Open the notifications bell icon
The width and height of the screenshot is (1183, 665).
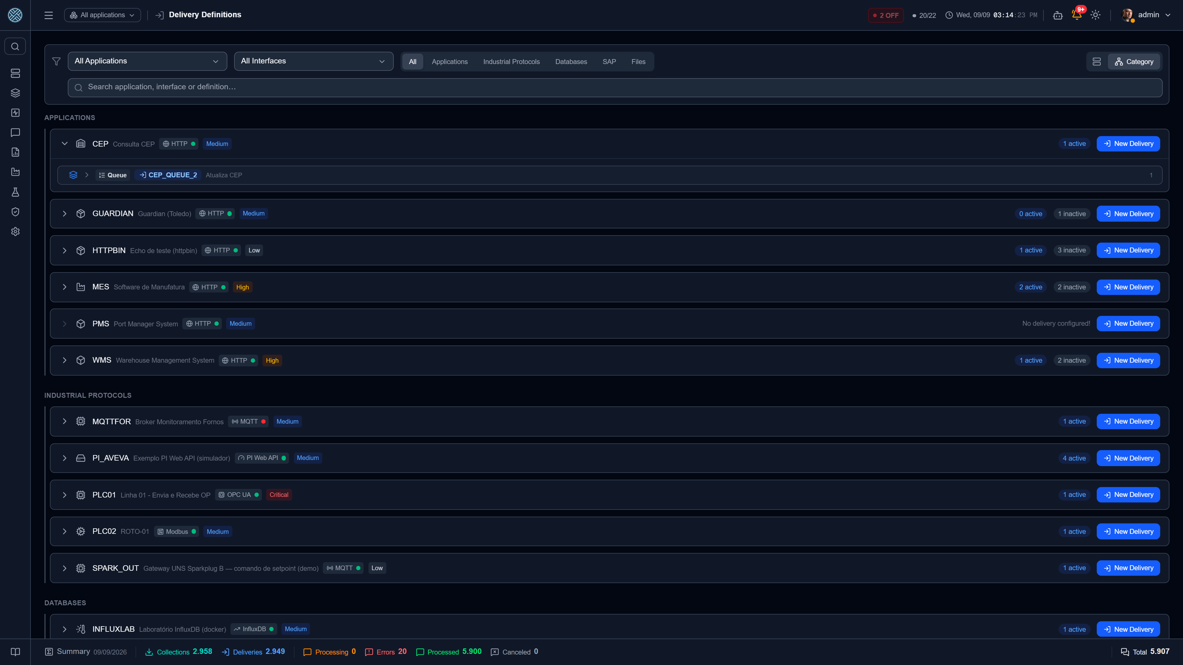tap(1076, 15)
